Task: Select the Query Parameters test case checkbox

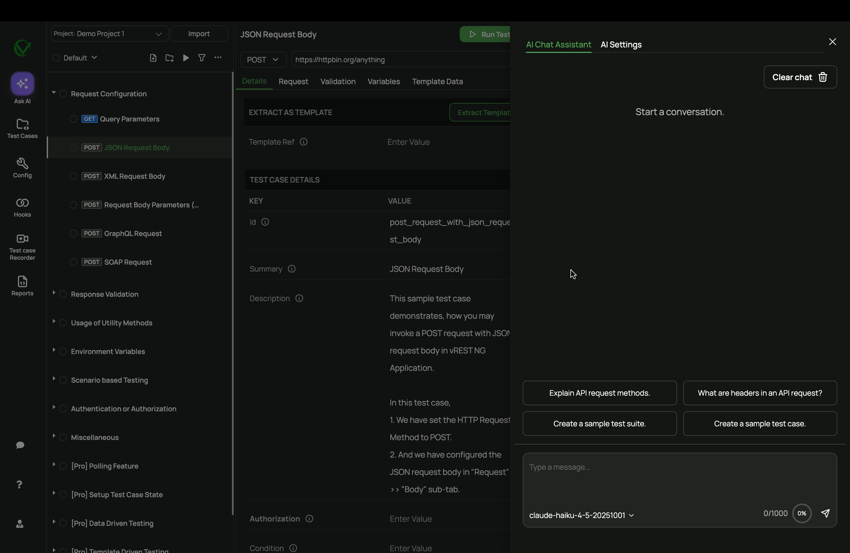Action: point(73,119)
